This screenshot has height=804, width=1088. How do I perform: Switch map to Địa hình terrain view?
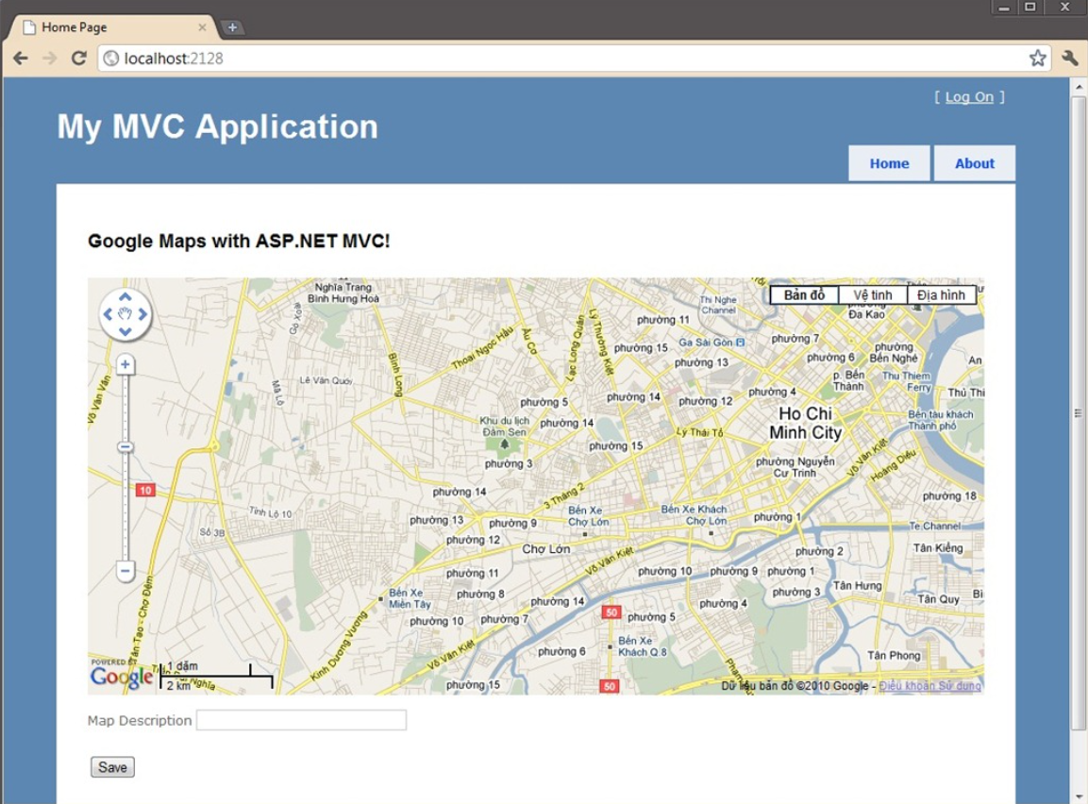pyautogui.click(x=941, y=294)
